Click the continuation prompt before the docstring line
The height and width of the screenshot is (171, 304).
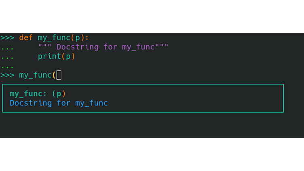point(7,47)
